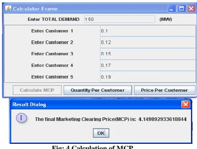The image size is (197, 149).
Task: Click the (MW) unit label
Action: pos(166,19)
